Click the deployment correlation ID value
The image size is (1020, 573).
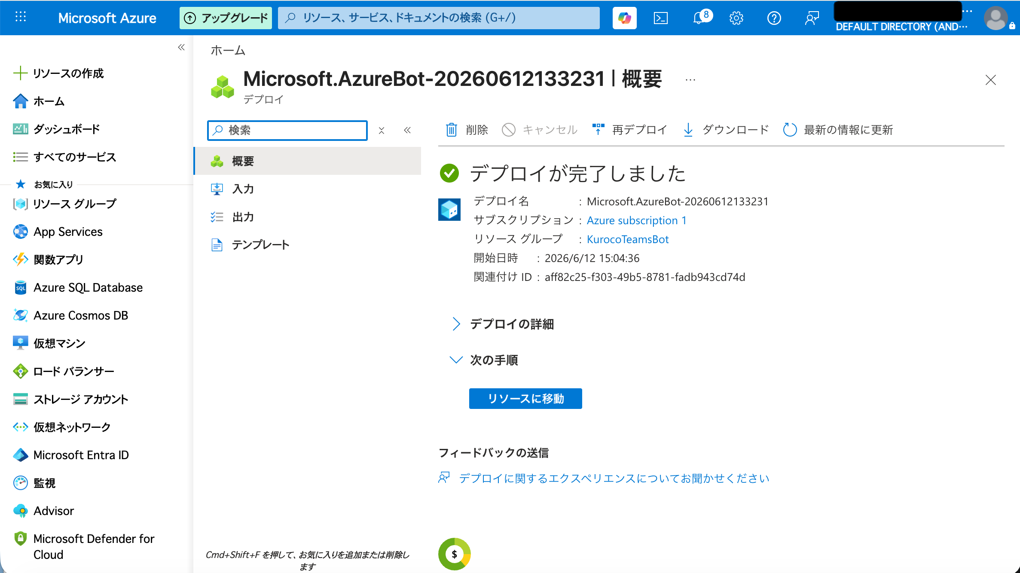click(x=645, y=277)
